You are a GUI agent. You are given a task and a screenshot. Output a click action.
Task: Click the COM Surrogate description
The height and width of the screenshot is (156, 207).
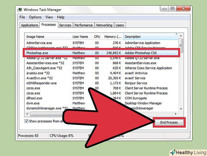click(136, 98)
